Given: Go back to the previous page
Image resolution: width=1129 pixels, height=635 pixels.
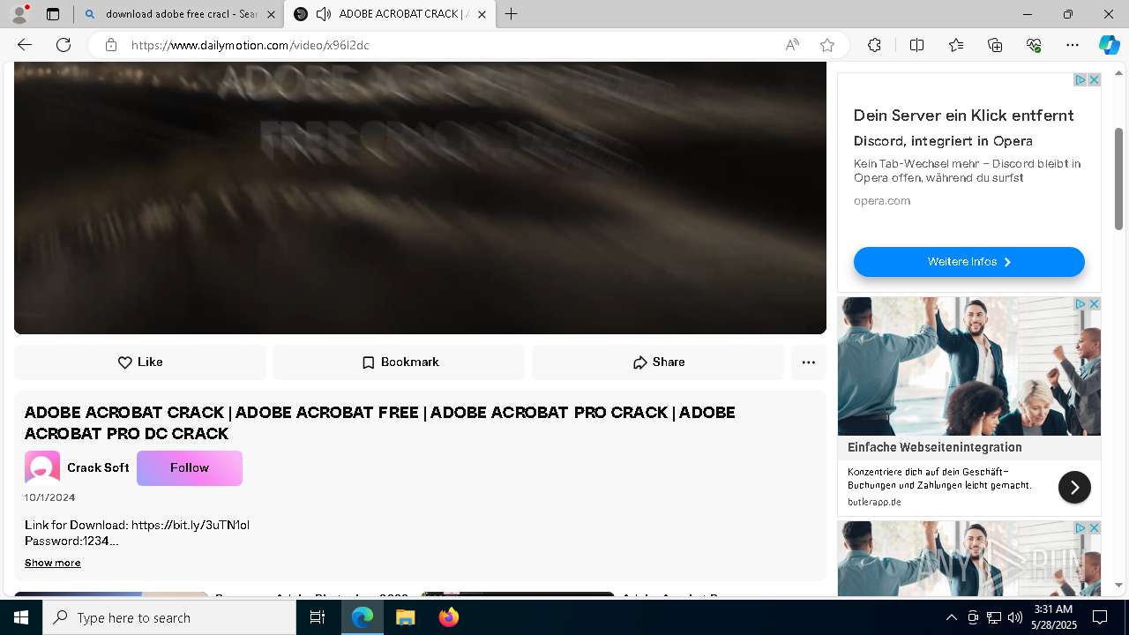Looking at the screenshot, I should [x=25, y=45].
